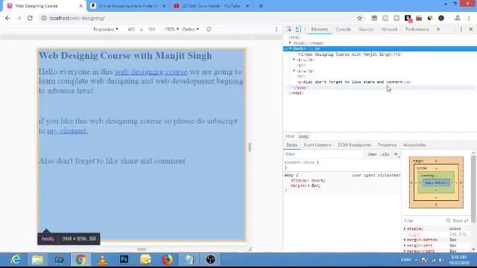Click the red-badged extension icon in toolbar
This screenshot has width=477, height=268.
[408, 19]
